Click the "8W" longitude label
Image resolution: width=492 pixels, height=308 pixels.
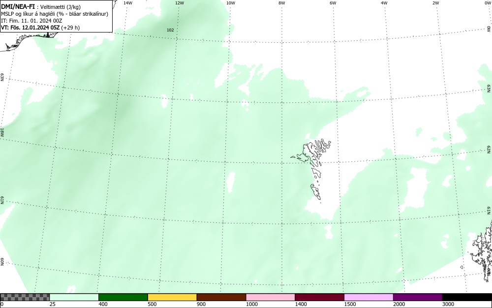point(281,3)
